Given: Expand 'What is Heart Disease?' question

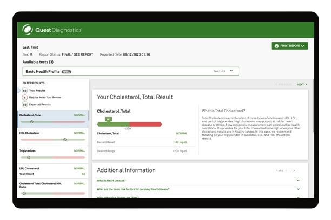Looking at the screenshot, I should click(298, 181).
